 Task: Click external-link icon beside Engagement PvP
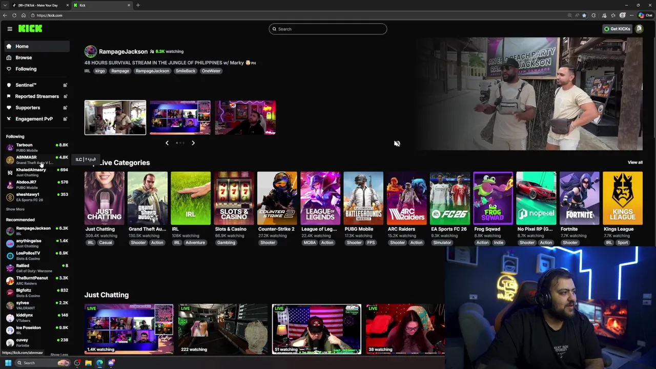[x=65, y=119]
